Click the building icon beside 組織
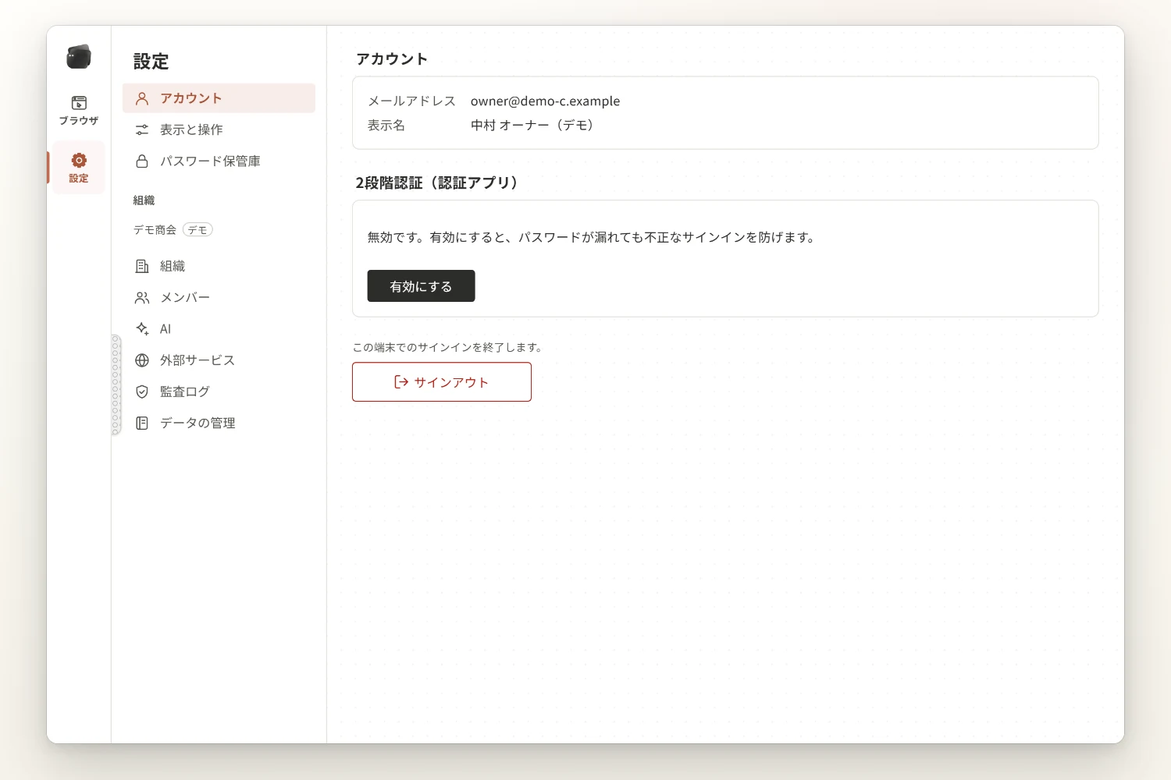This screenshot has height=780, width=1171. click(142, 266)
